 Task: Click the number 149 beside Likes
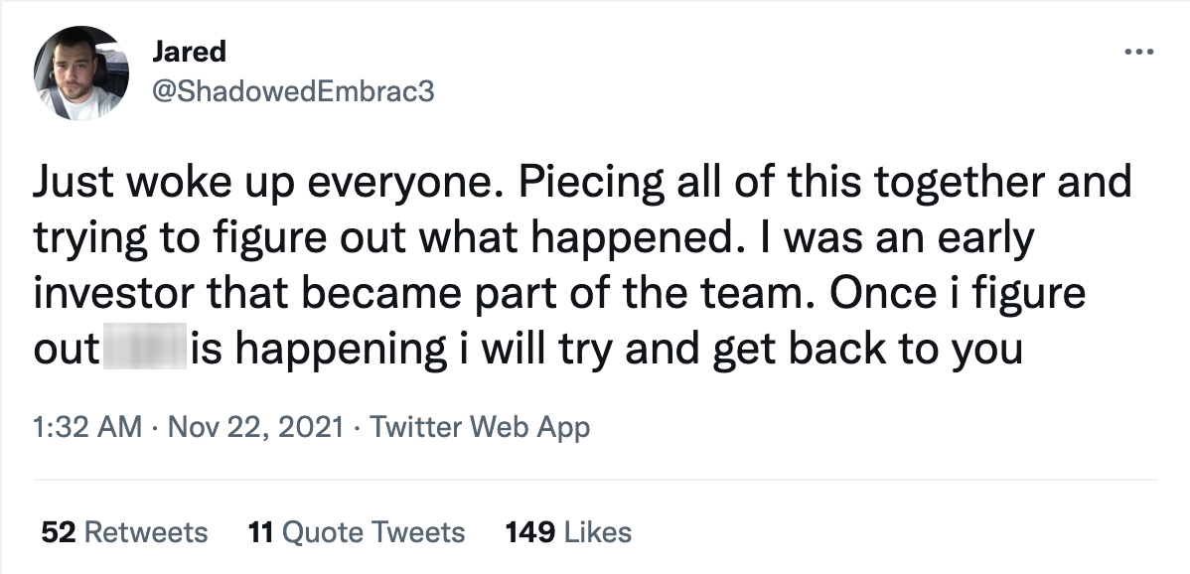tap(529, 532)
